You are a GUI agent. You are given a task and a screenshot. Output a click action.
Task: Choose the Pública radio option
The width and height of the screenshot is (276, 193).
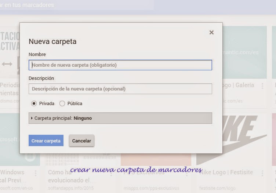point(62,103)
